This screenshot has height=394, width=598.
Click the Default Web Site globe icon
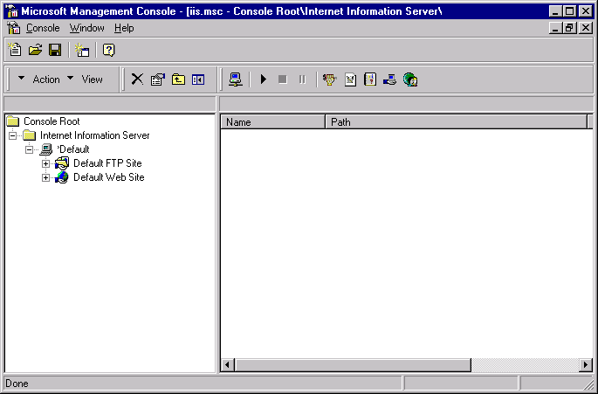(x=62, y=177)
